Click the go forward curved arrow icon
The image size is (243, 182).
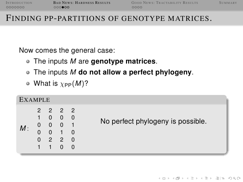(x=239, y=178)
